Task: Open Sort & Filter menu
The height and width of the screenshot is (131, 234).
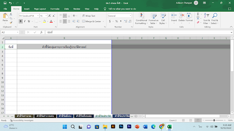Action: tap(207, 19)
